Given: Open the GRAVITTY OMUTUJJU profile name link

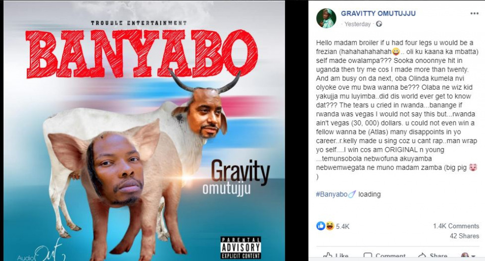Looking at the screenshot, I should coord(378,13).
